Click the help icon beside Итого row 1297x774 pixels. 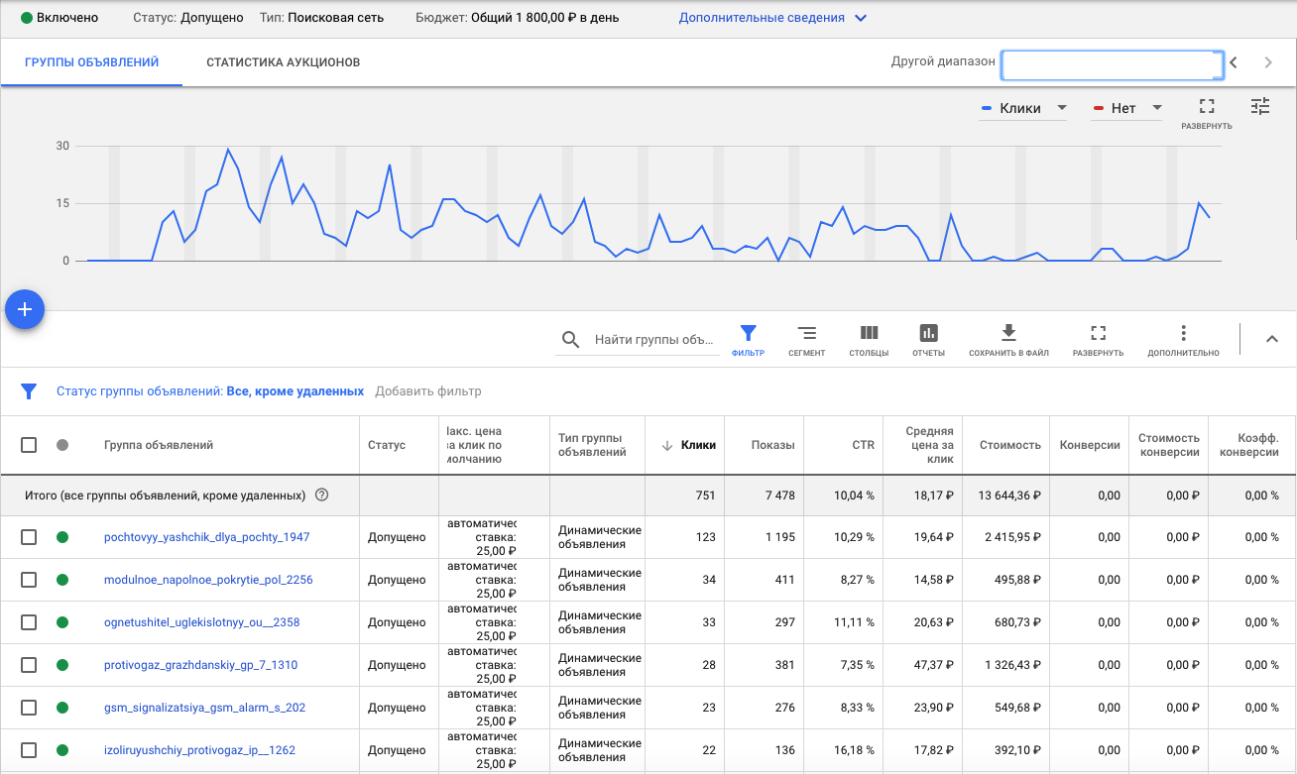tap(321, 495)
